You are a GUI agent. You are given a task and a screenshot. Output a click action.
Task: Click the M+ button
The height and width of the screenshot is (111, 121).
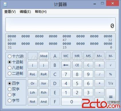100,56
